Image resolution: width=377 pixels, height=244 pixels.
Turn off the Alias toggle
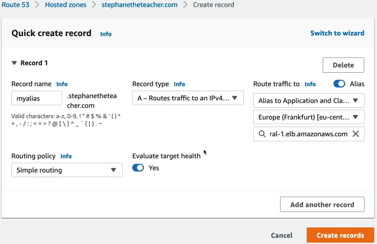tap(339, 84)
